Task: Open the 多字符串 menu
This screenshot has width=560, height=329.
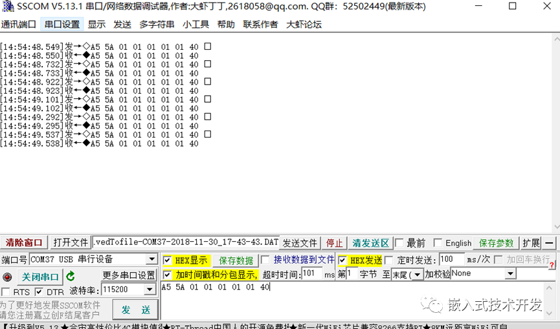Action: click(157, 24)
